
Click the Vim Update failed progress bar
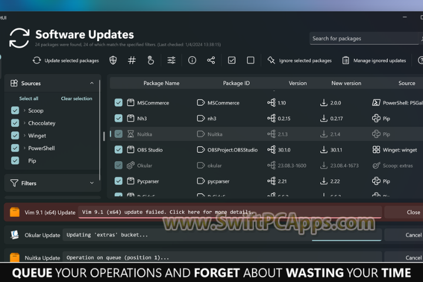[x=230, y=217]
